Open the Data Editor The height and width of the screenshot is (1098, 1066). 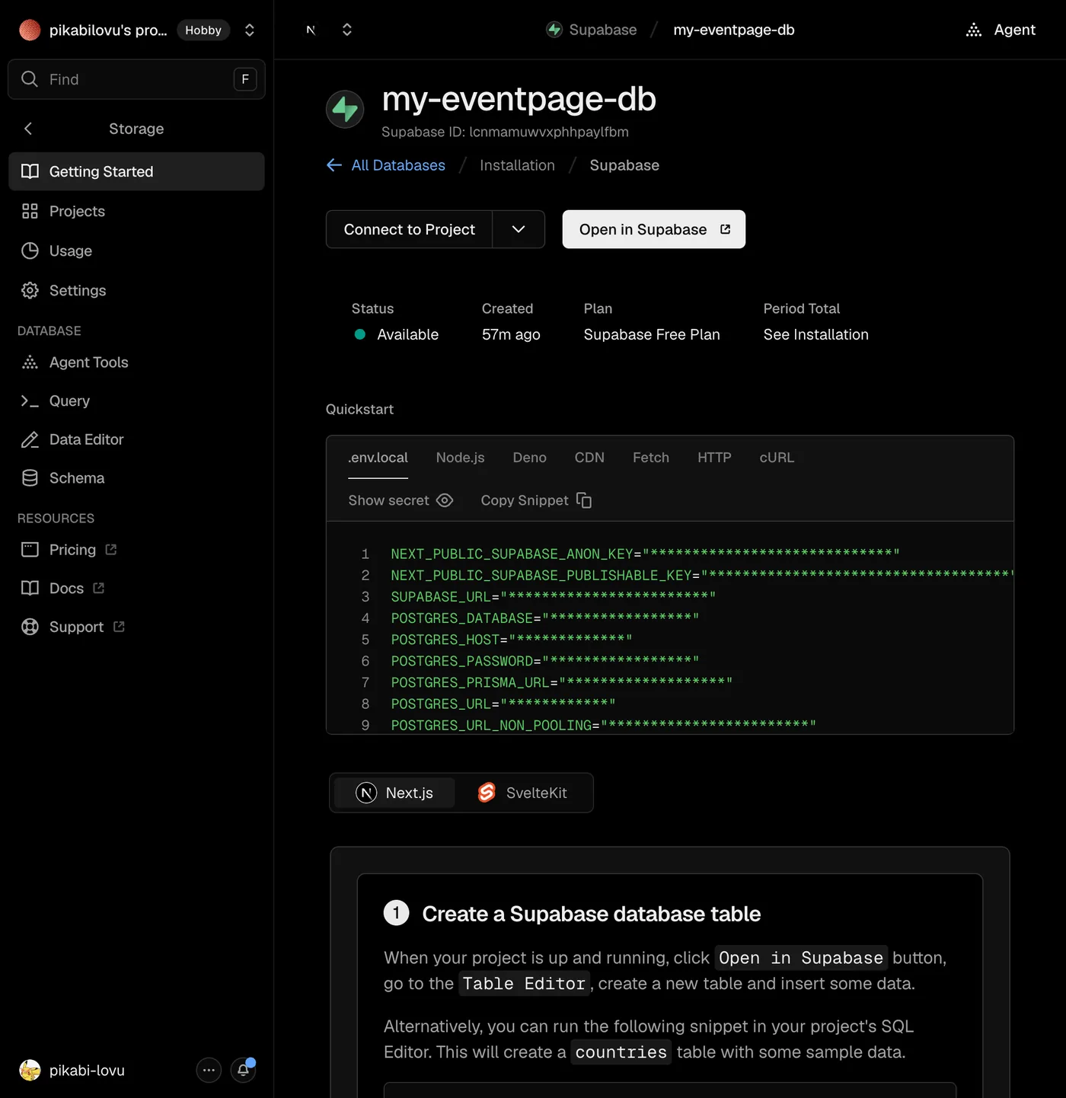click(136, 439)
